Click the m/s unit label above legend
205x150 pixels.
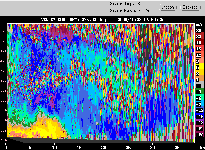point(200,25)
